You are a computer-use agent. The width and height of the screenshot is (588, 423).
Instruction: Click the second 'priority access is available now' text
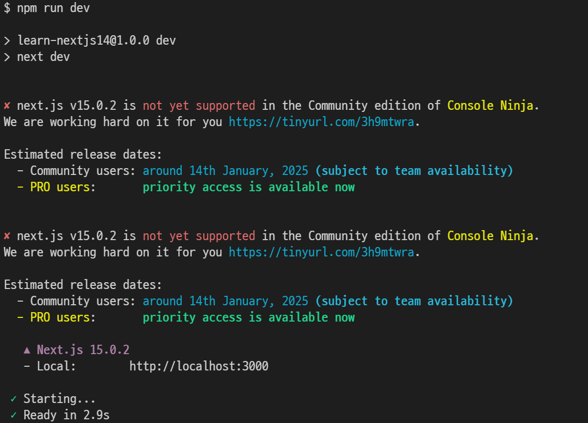tap(249, 317)
